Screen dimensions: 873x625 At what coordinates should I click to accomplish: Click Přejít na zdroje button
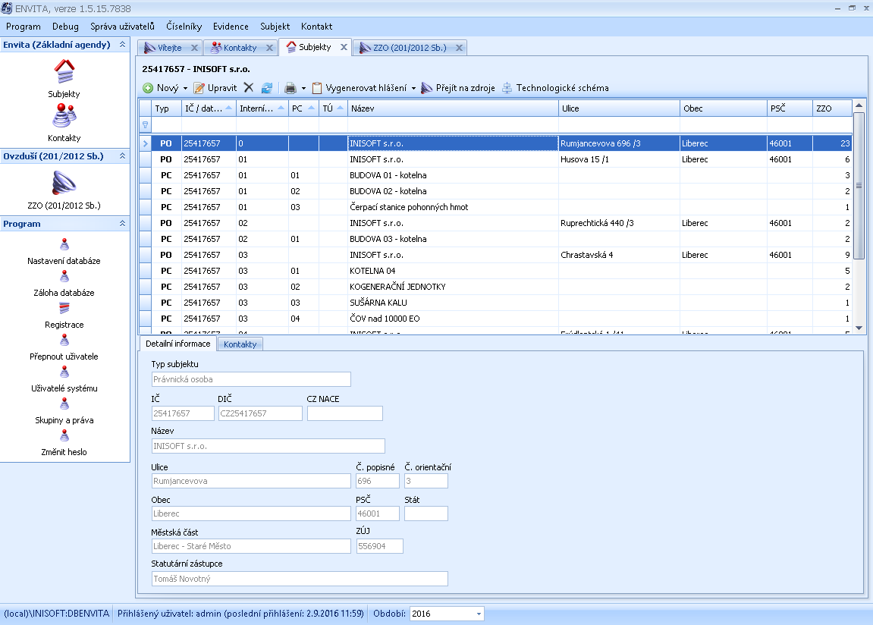click(458, 88)
